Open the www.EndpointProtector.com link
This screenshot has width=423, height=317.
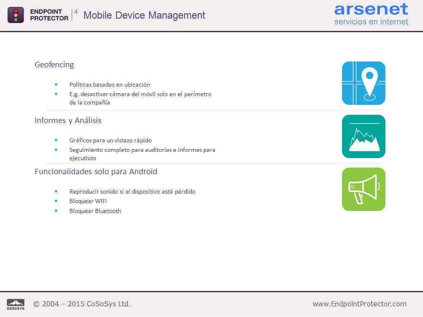pos(359,304)
